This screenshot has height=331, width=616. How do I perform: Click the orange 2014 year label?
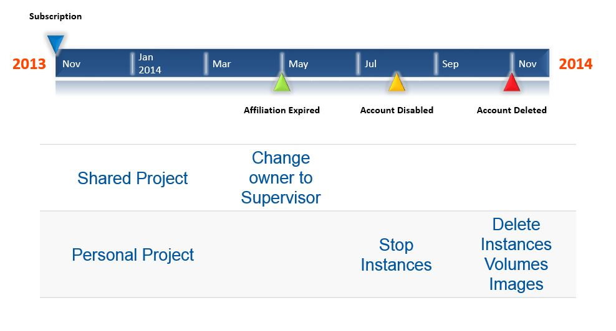pyautogui.click(x=575, y=63)
